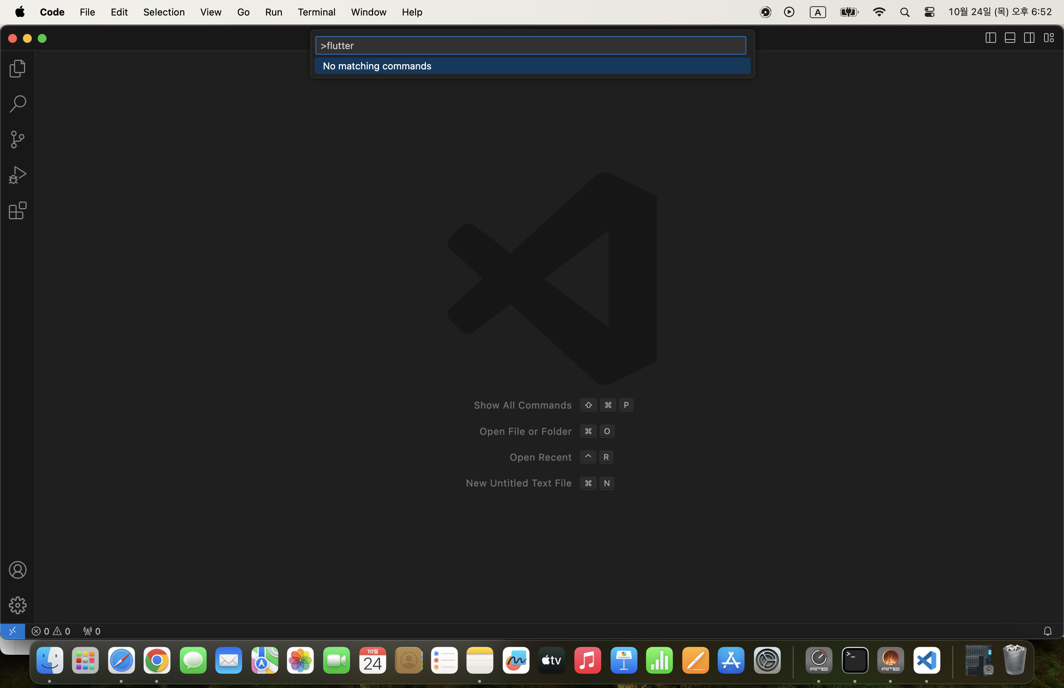1064x688 pixels.
Task: Open the Help menu
Action: point(412,12)
